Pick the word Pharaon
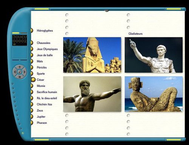The width and height of the screenshot is (189, 145). (42, 123)
